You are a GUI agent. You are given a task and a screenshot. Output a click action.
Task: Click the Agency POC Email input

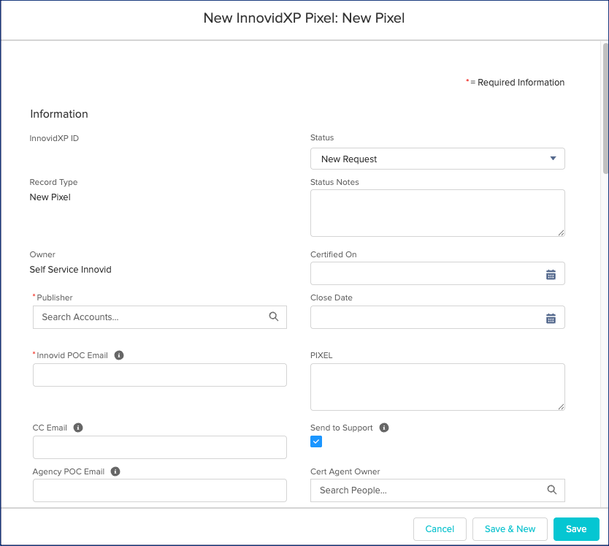(x=160, y=490)
